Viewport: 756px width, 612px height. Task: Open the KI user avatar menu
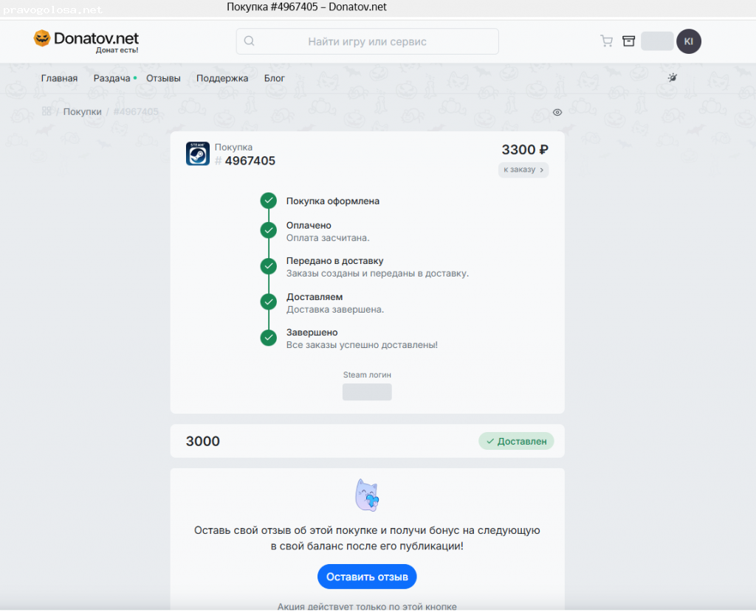[688, 41]
